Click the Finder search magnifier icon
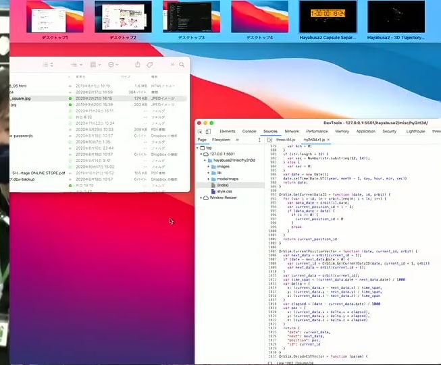Screen dimensions: 441x365 [182, 65]
